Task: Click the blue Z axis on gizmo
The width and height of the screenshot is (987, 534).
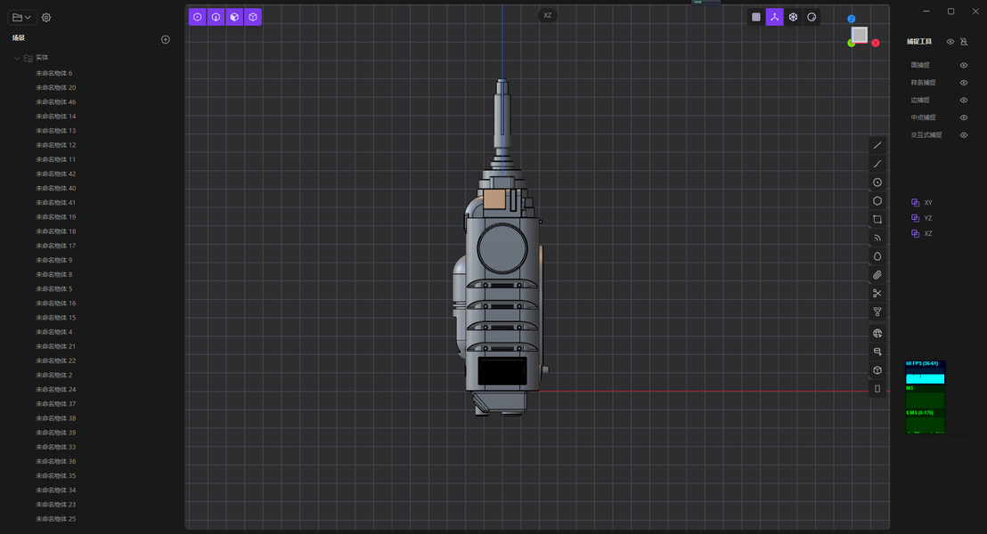Action: [x=851, y=19]
